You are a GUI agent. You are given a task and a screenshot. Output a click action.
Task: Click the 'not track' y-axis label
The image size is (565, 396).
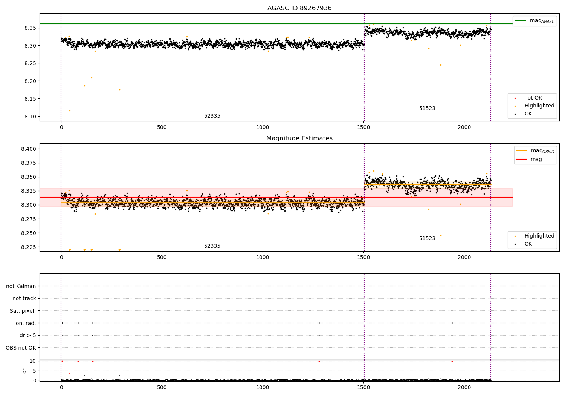tap(24, 299)
